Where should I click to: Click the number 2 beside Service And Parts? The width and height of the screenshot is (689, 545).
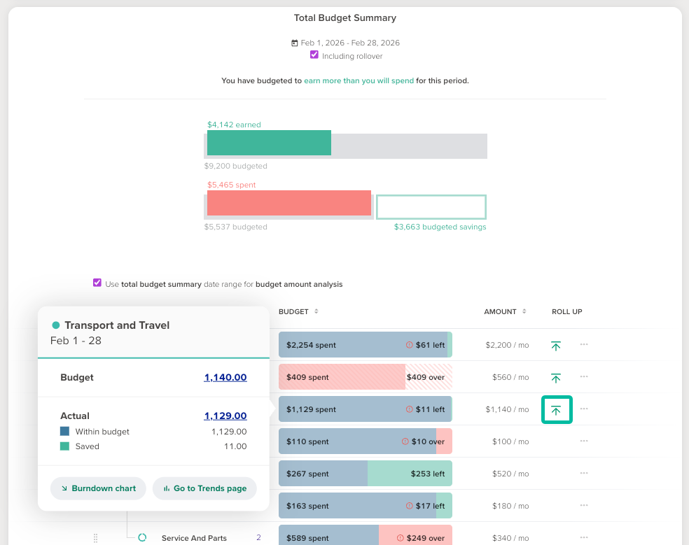[x=259, y=537]
